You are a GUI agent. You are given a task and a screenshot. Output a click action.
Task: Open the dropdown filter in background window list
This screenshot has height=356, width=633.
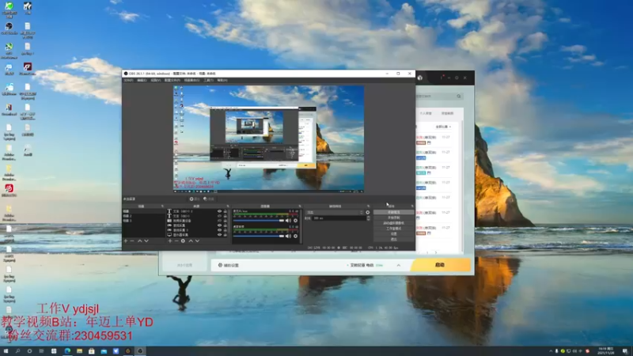click(443, 127)
